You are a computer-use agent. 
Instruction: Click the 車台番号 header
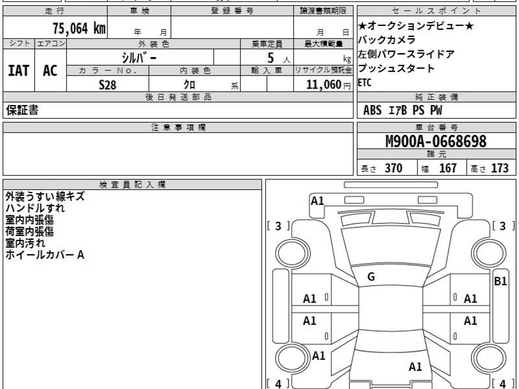pos(437,128)
